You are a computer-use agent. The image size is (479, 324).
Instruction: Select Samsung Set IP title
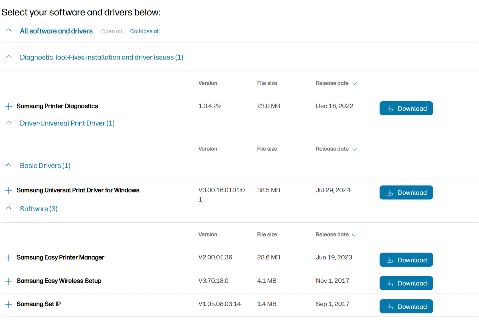[39, 304]
